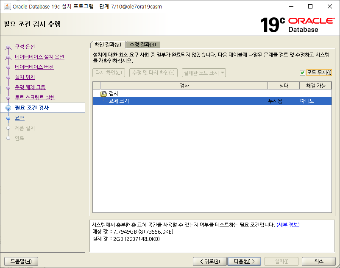The image size is (340, 268).
Task: Click the 예상 값 7.7949GB text
Action: pos(133,232)
